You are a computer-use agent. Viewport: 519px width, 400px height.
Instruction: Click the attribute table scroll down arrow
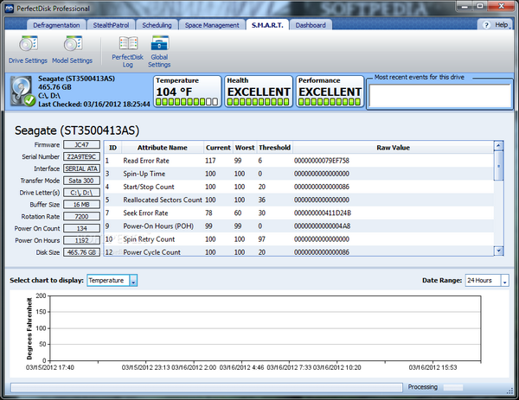pos(498,251)
